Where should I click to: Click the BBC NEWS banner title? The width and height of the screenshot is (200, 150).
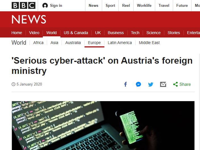(29, 19)
